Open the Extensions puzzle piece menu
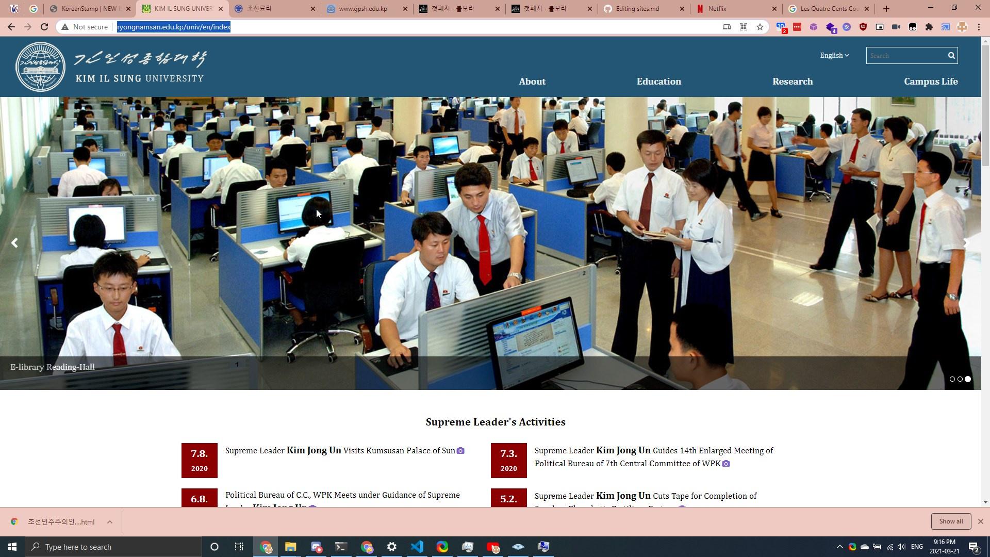 [929, 27]
